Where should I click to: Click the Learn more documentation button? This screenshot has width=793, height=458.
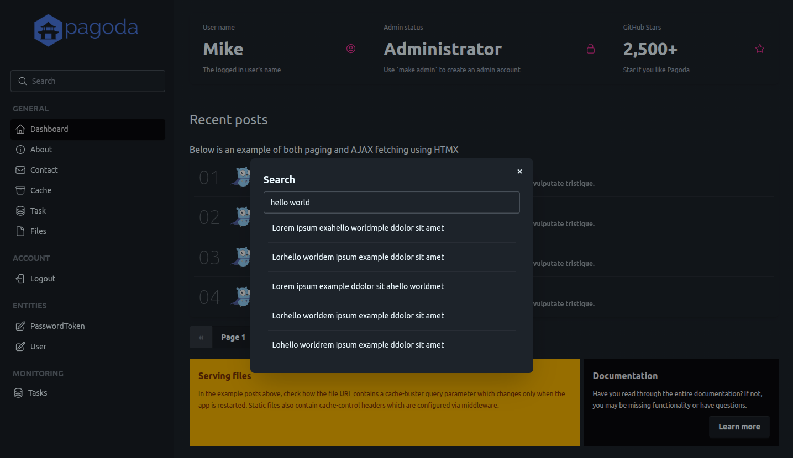(739, 427)
